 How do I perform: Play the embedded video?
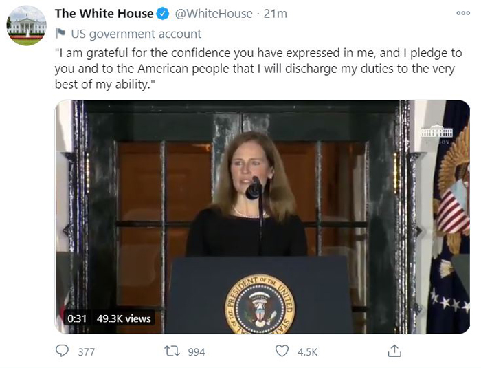262,217
